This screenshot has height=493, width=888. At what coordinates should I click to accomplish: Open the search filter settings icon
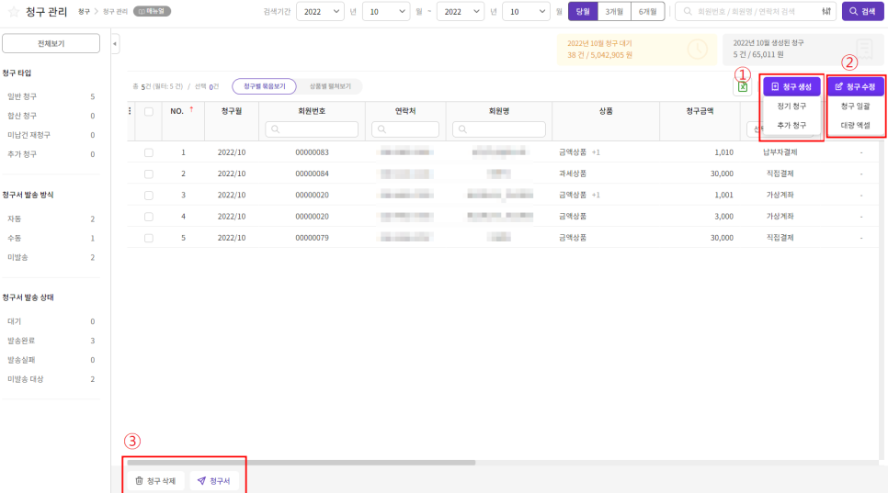pyautogui.click(x=826, y=11)
